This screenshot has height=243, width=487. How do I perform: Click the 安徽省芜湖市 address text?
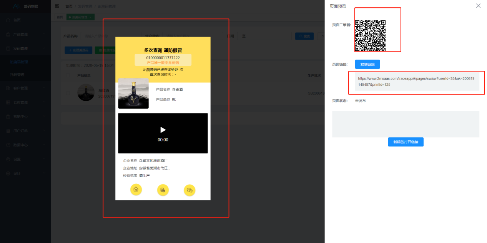click(x=155, y=168)
